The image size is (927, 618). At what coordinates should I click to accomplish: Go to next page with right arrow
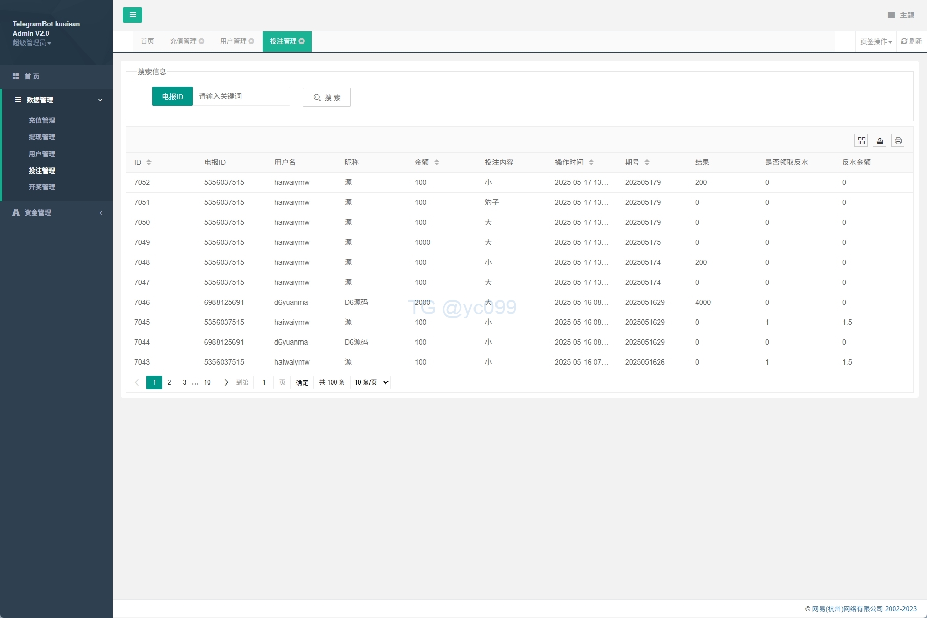pos(226,382)
